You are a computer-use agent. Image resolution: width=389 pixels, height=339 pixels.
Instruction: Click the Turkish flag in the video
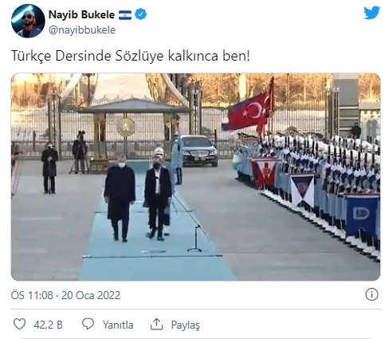pos(248,112)
